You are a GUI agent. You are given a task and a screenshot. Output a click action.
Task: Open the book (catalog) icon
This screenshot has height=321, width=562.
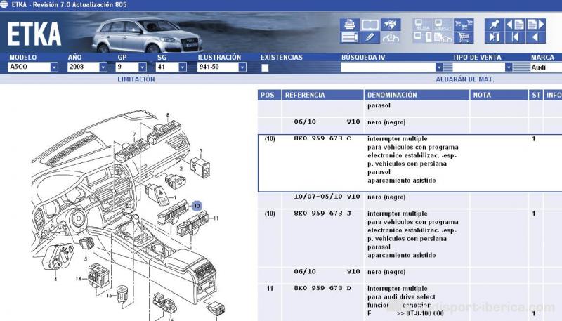coord(370,25)
